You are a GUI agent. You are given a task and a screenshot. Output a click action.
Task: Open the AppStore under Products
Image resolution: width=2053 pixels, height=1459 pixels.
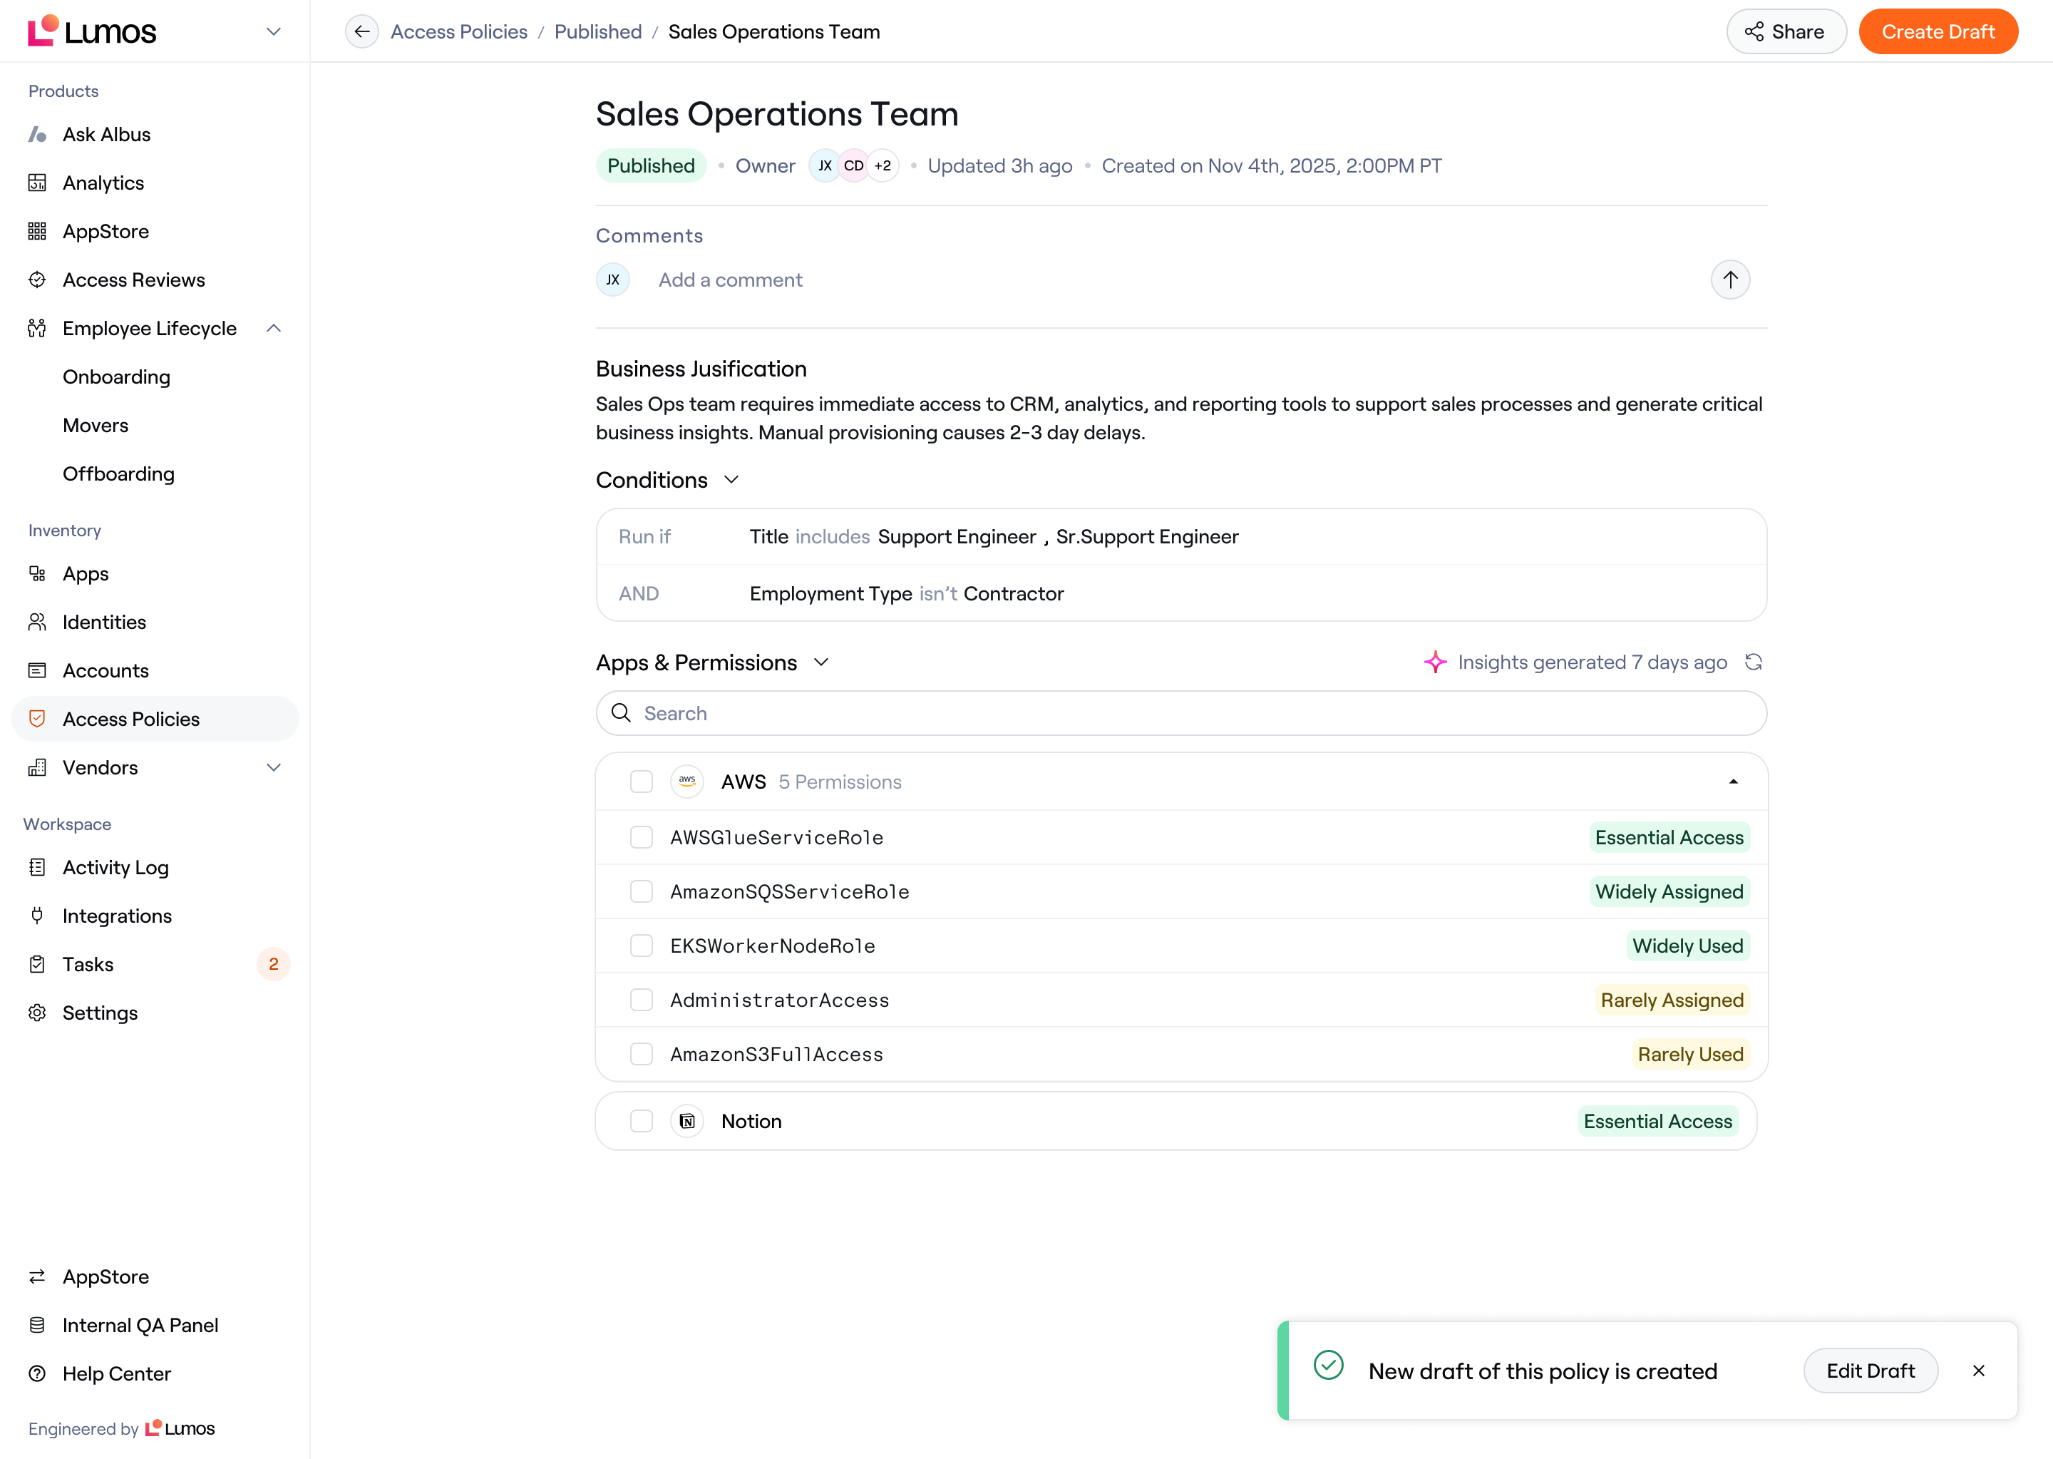(105, 232)
